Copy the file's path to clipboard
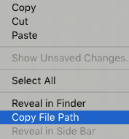Screen dimensions: 129x139 tap(64, 117)
